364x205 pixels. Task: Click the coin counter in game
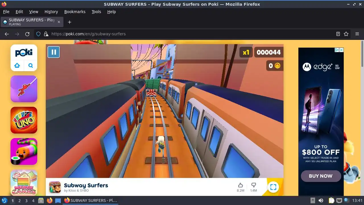[x=274, y=66]
